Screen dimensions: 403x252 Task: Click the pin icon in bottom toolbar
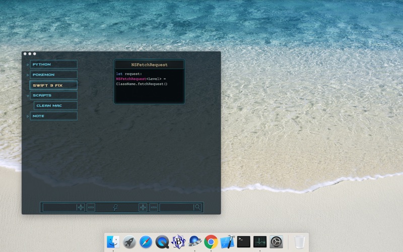coord(115,207)
